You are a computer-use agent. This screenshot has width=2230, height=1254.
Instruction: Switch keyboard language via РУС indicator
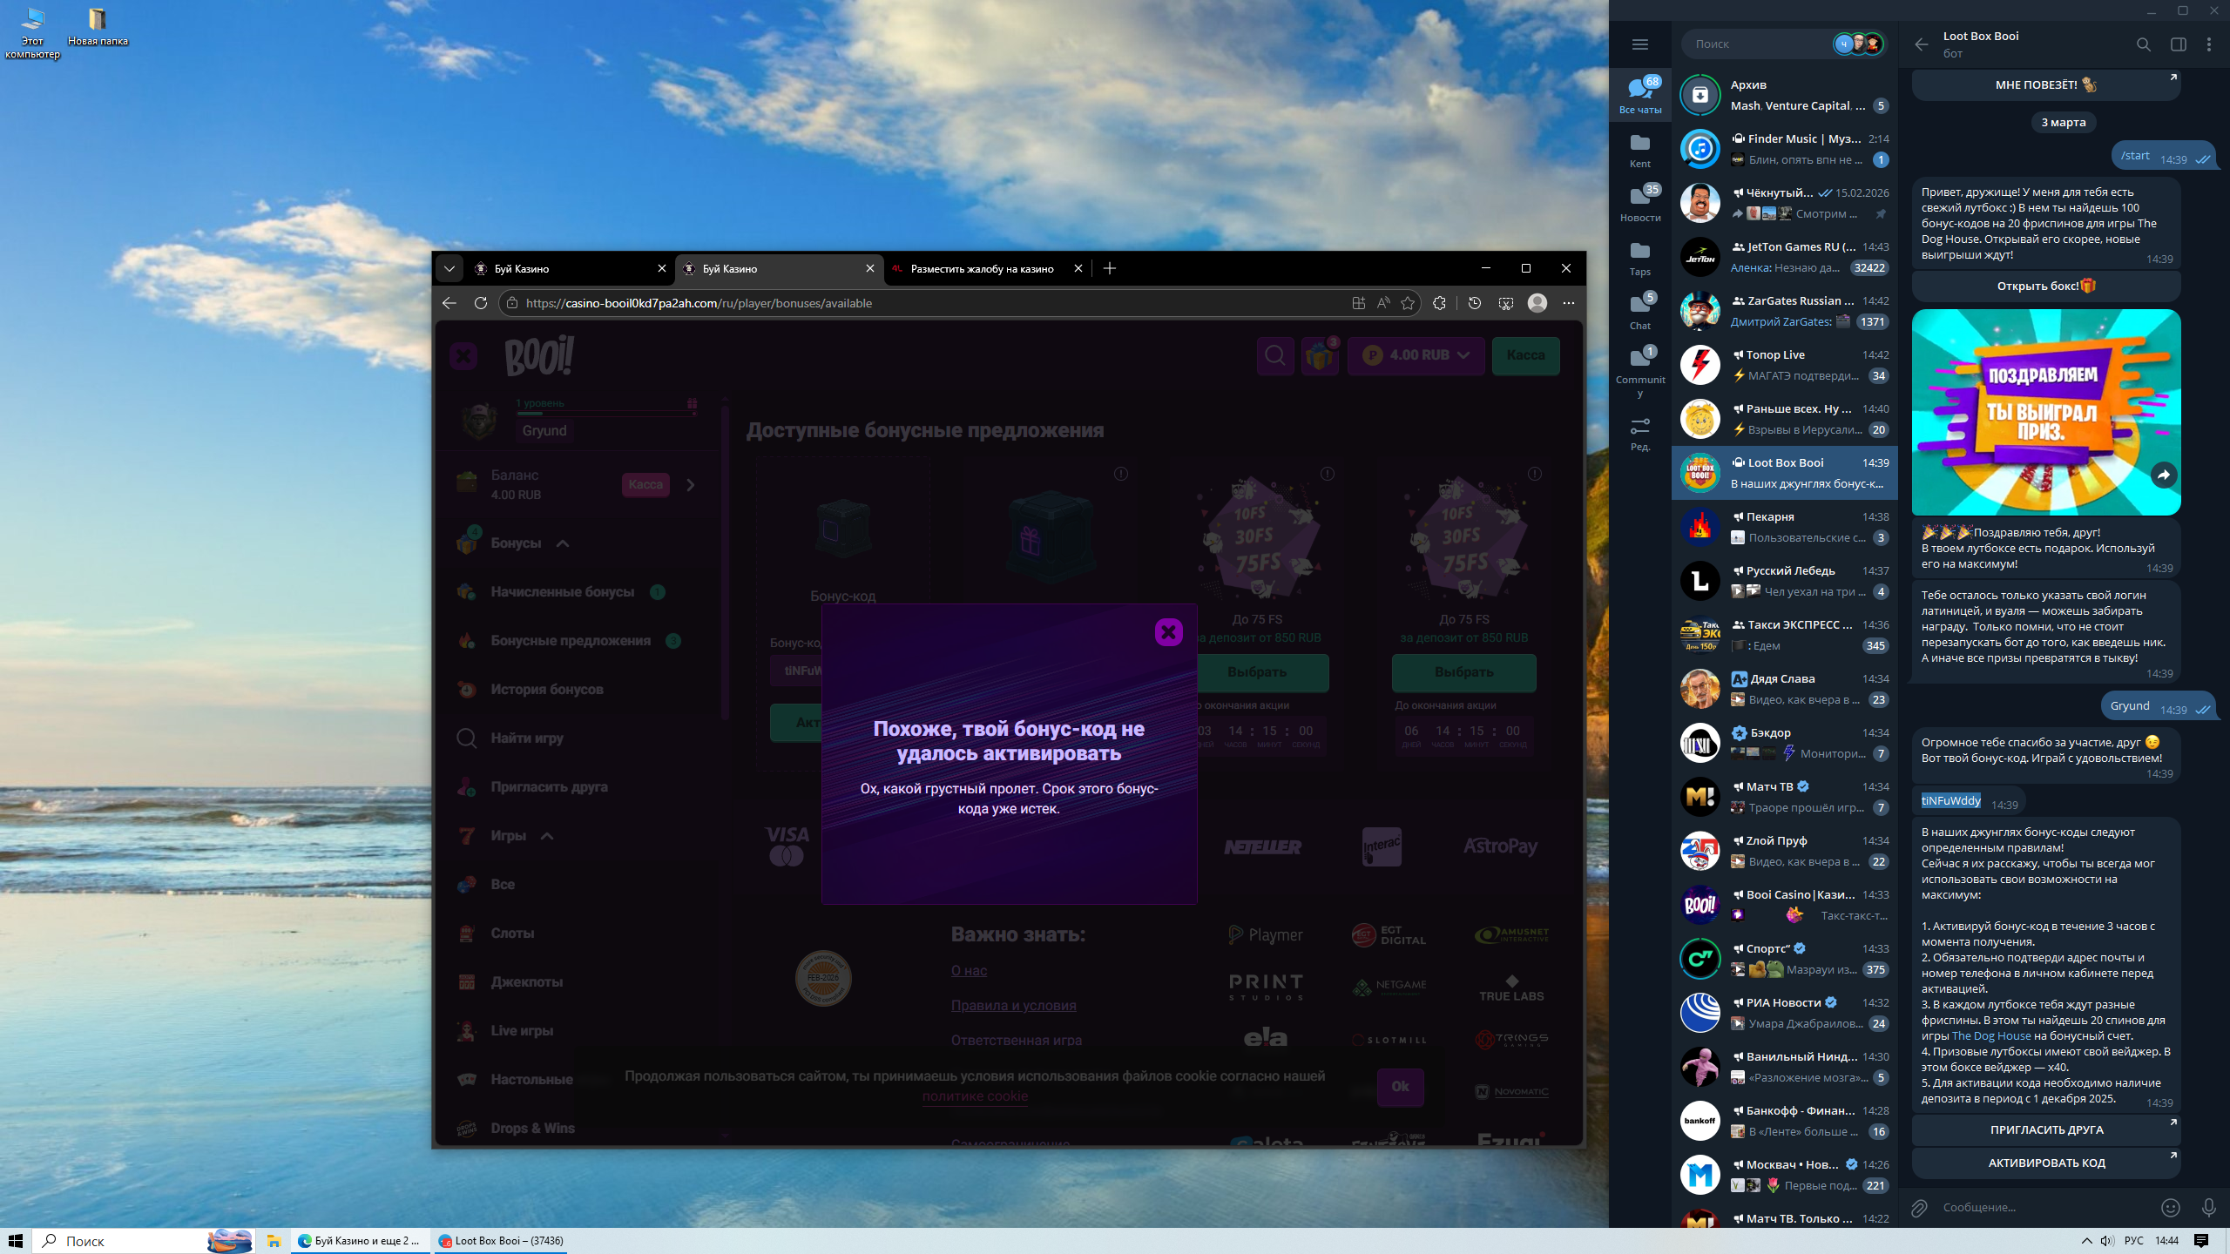click(x=2133, y=1241)
